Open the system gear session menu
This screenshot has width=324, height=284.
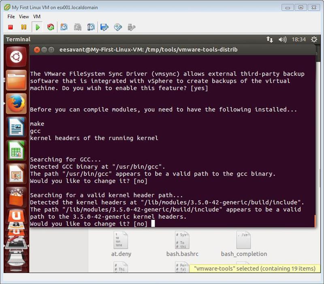point(314,39)
